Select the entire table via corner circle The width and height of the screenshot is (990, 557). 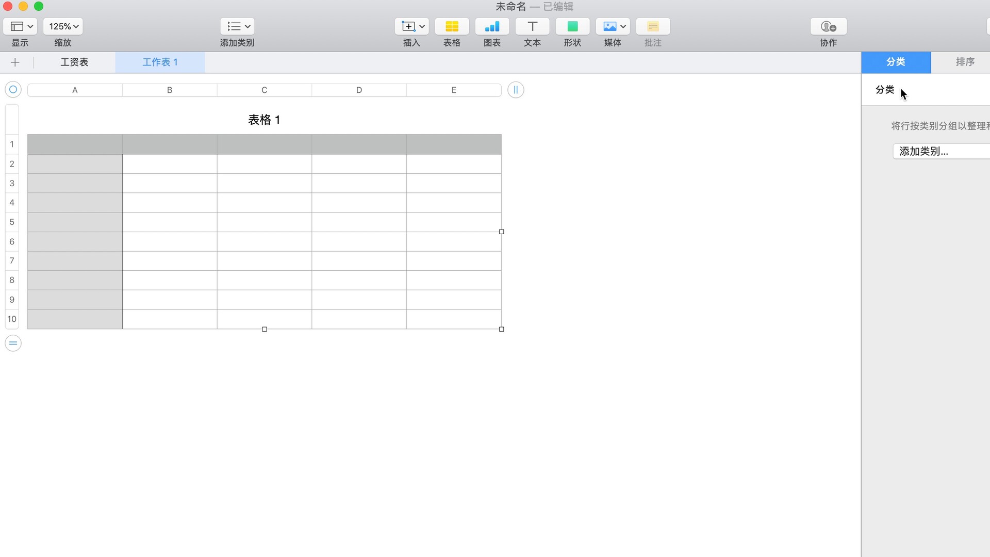(x=12, y=89)
